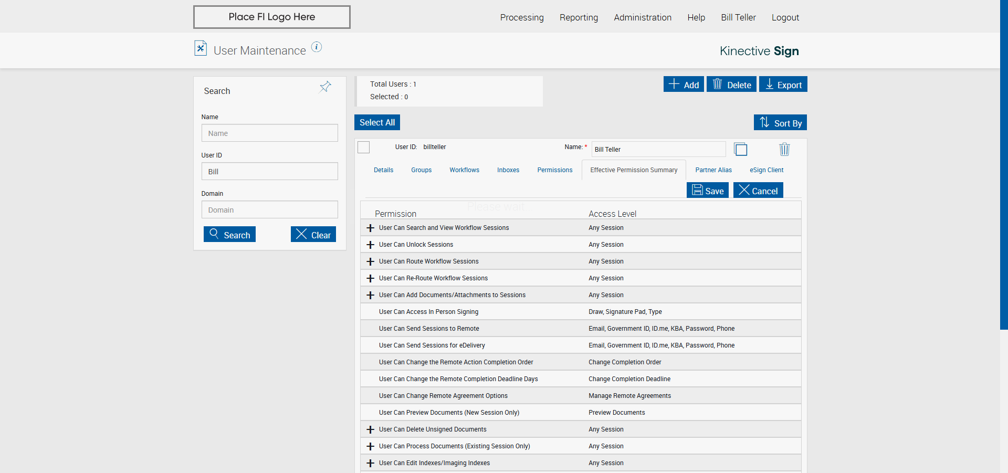The image size is (1008, 473).
Task: Click the Select All button
Action: click(377, 122)
